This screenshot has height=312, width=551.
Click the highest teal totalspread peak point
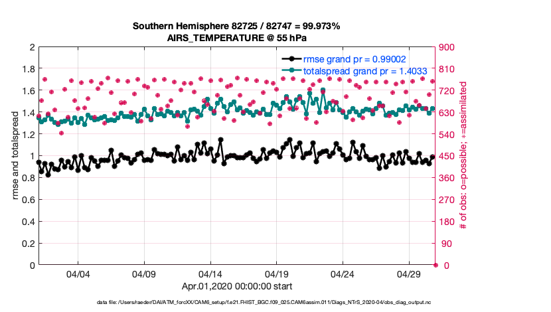pos(323,90)
